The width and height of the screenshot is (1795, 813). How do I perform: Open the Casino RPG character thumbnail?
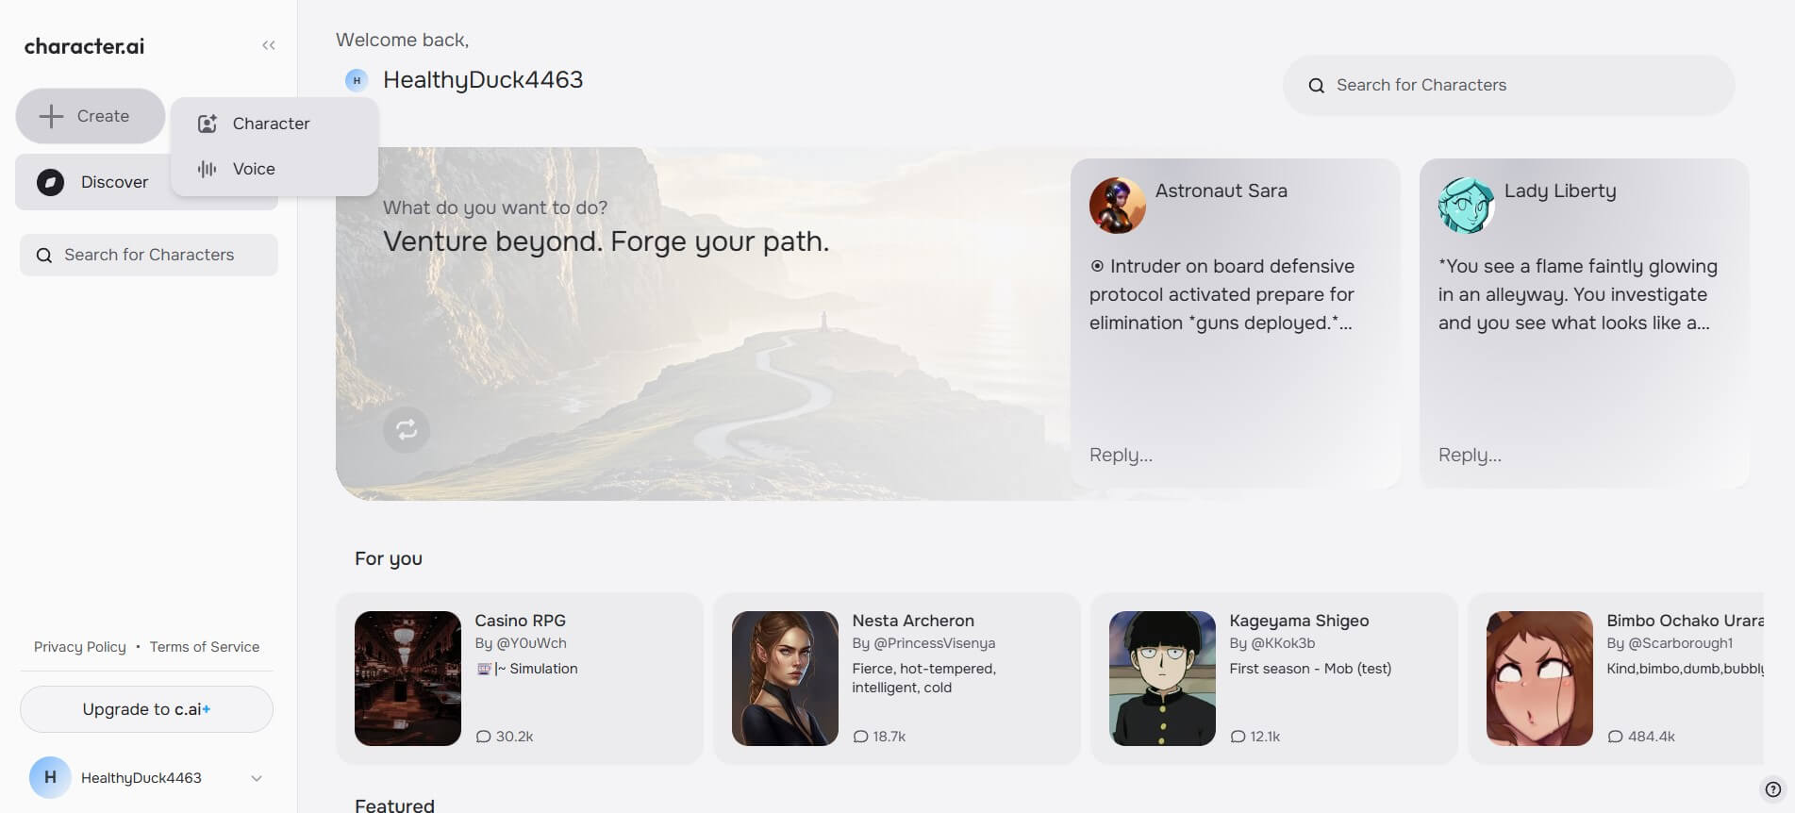coord(407,678)
